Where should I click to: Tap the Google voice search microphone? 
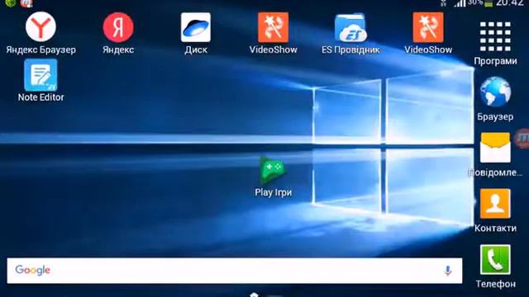coord(448,271)
